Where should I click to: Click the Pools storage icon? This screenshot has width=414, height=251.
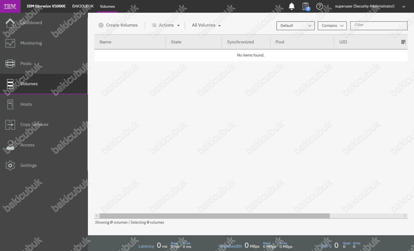point(10,64)
